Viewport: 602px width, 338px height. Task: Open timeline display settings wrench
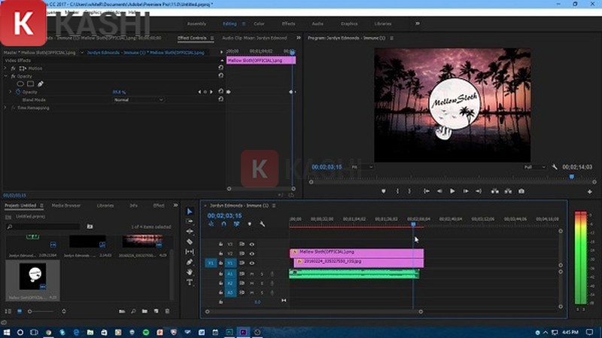pyautogui.click(x=262, y=224)
